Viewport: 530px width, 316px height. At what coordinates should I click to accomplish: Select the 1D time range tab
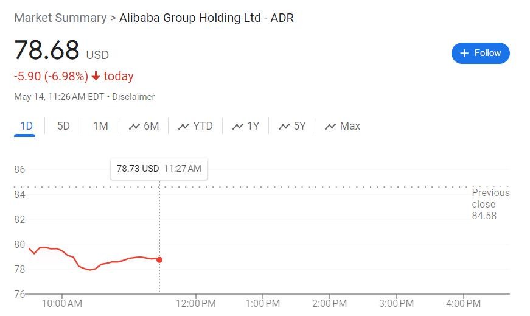click(x=26, y=126)
